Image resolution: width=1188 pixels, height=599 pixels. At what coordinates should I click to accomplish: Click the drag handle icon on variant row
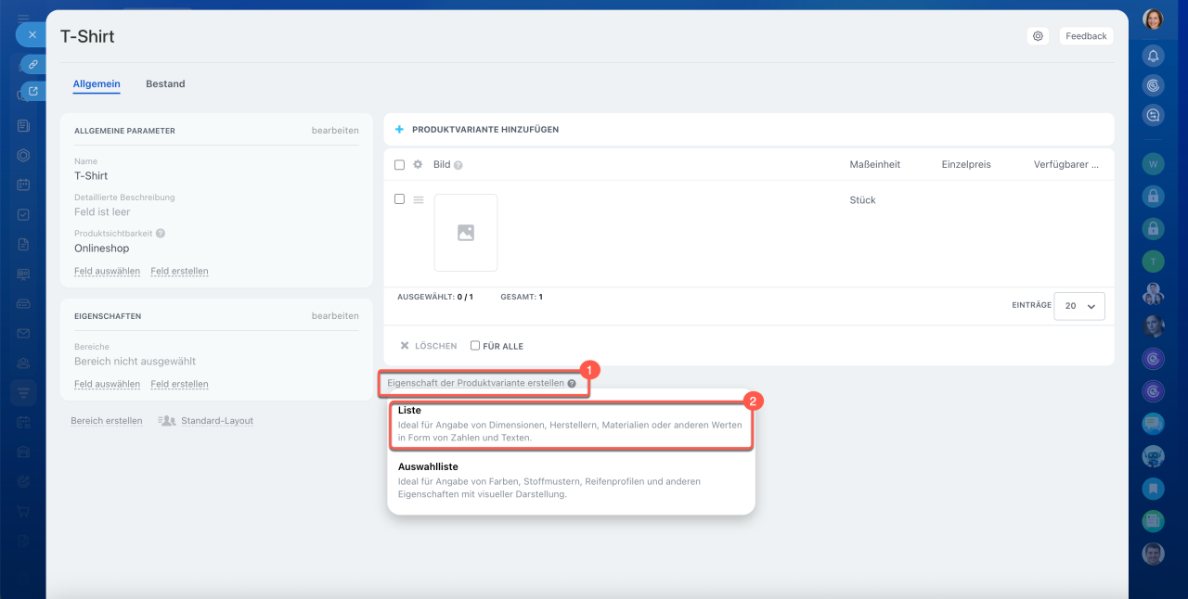tap(419, 199)
